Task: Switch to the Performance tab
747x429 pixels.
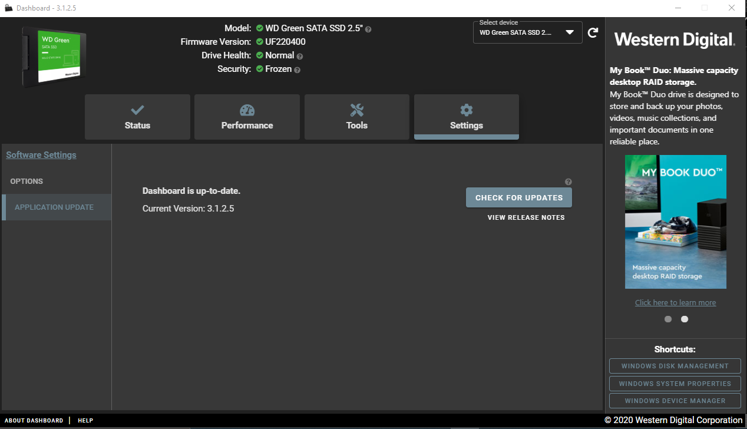Action: [x=247, y=117]
